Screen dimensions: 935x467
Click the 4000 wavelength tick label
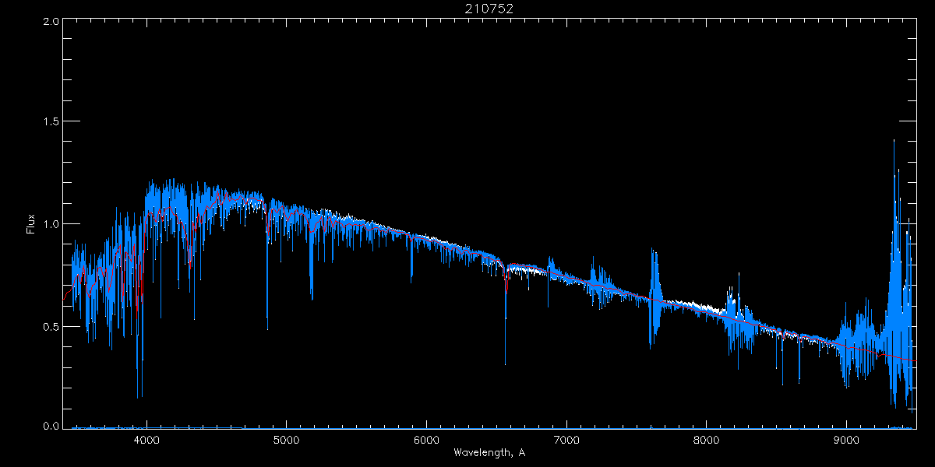146,440
